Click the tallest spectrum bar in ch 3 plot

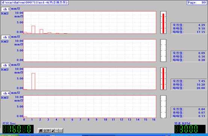point(33,81)
